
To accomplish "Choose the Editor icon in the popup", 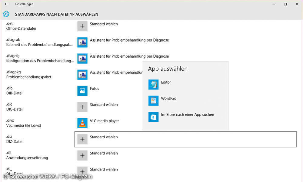I will (153, 84).
